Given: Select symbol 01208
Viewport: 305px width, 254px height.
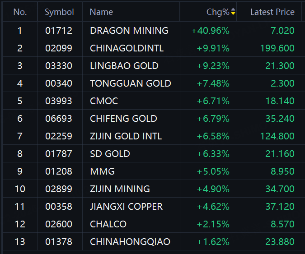Looking at the screenshot, I should 59,171.
